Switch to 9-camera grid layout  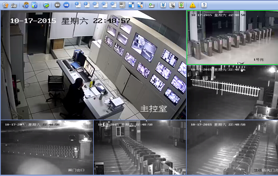click(x=87, y=5)
